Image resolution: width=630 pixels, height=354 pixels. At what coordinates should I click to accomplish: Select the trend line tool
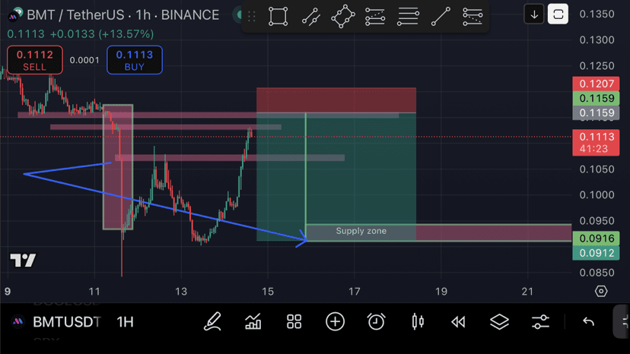click(441, 17)
